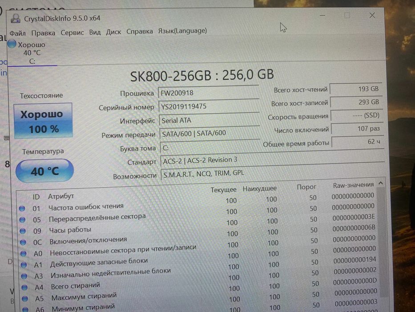This screenshot has height=312, width=415.
Task: Click the Прошивка field FW200918
Action: (209, 92)
